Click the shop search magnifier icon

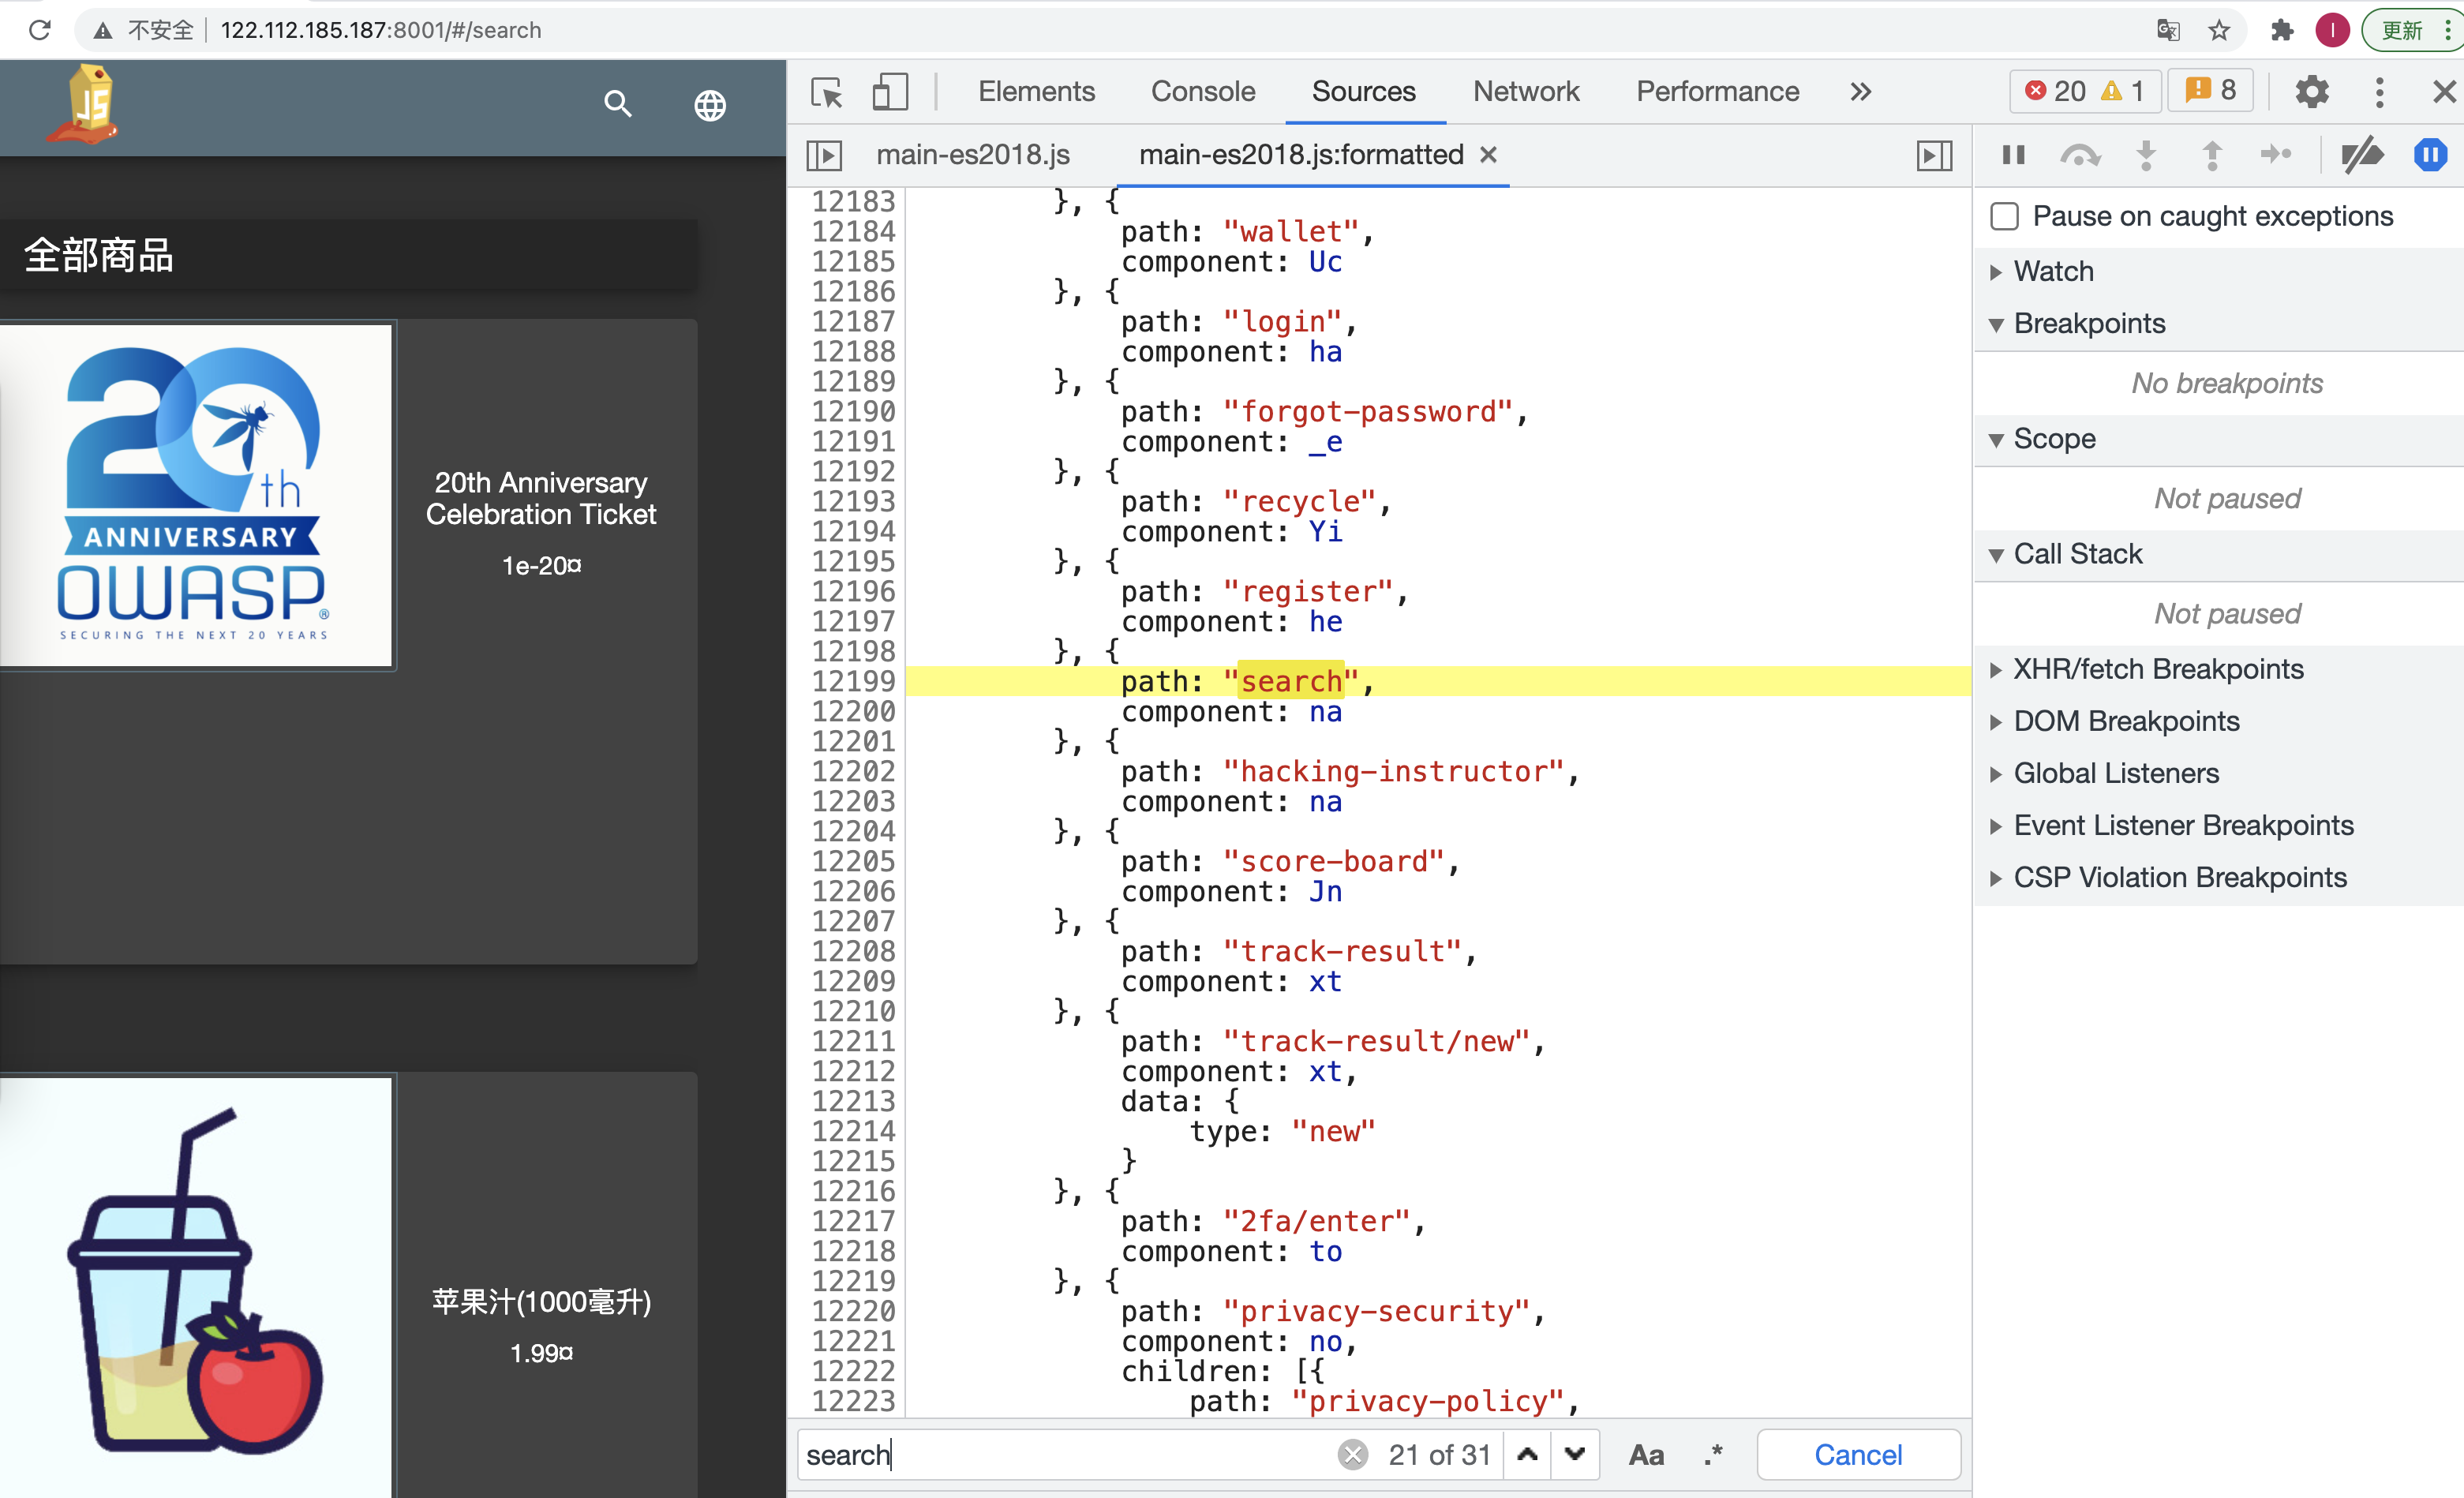(x=618, y=104)
